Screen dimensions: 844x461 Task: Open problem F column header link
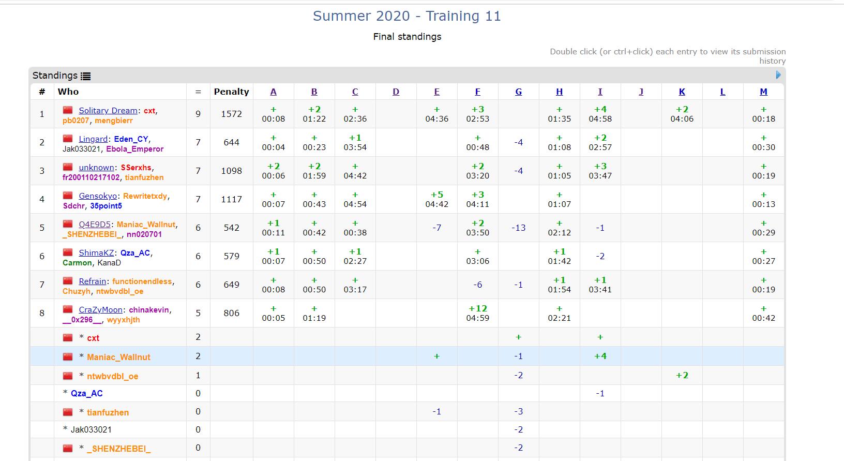pyautogui.click(x=477, y=92)
